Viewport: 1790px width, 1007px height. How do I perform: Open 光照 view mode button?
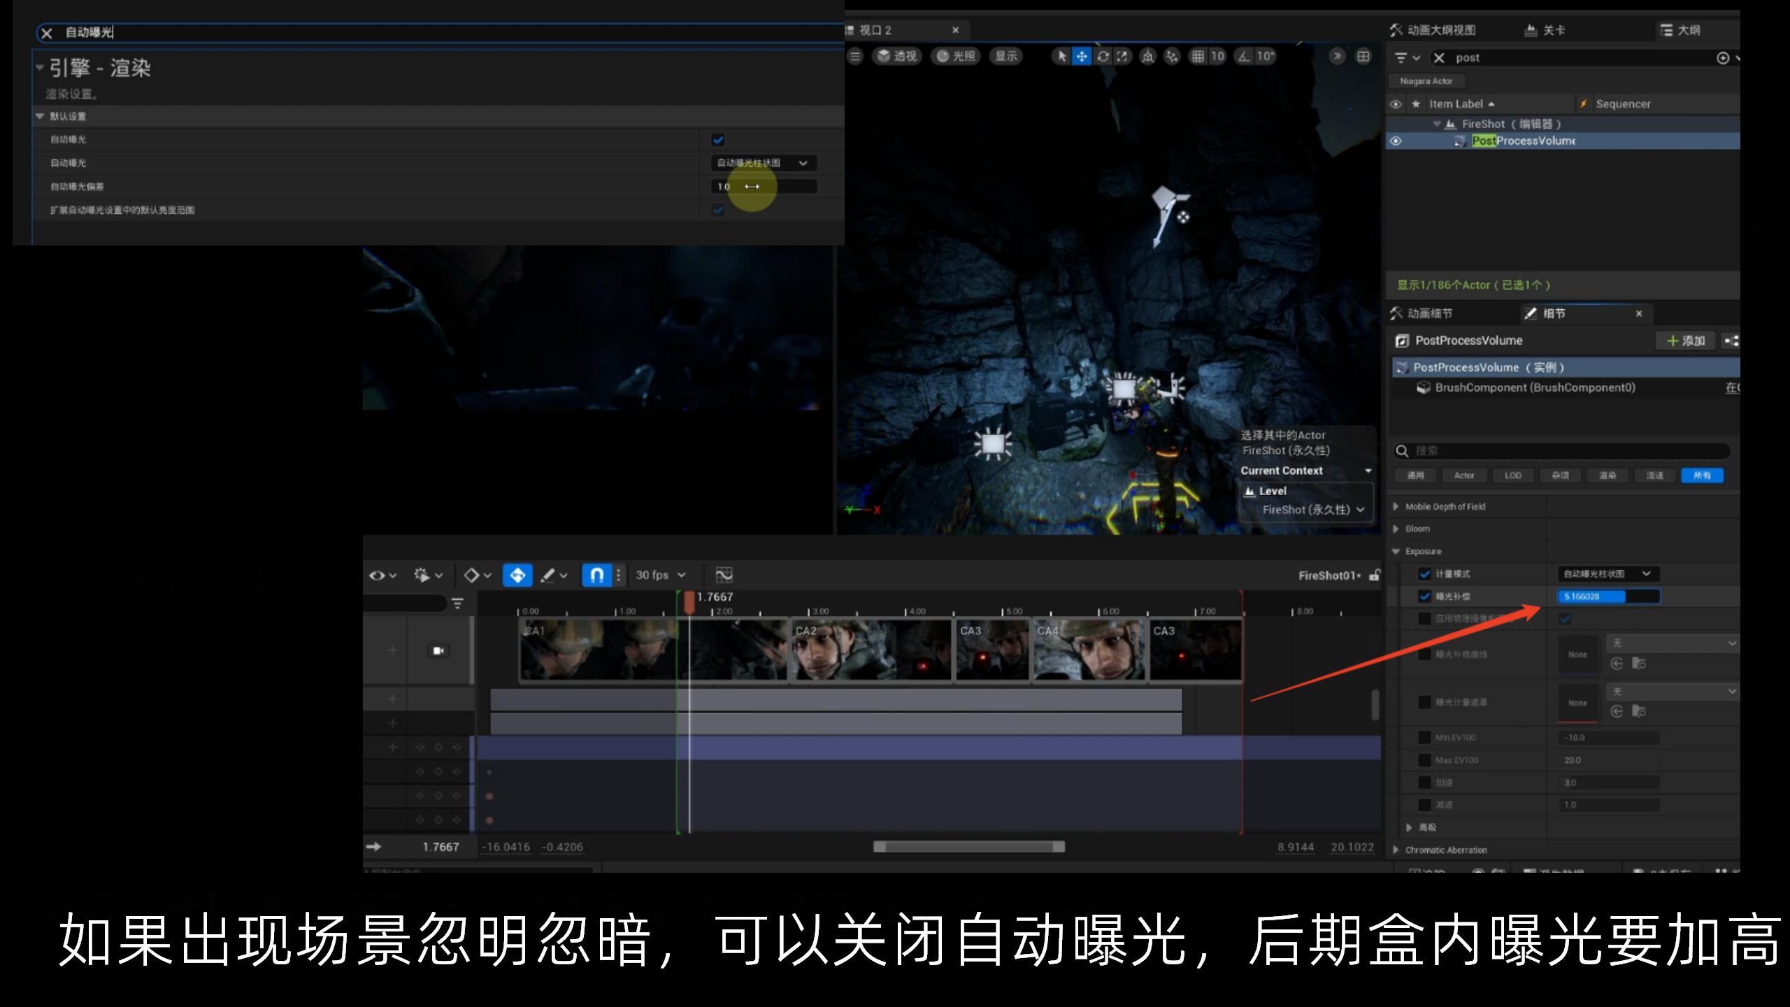coord(956,57)
